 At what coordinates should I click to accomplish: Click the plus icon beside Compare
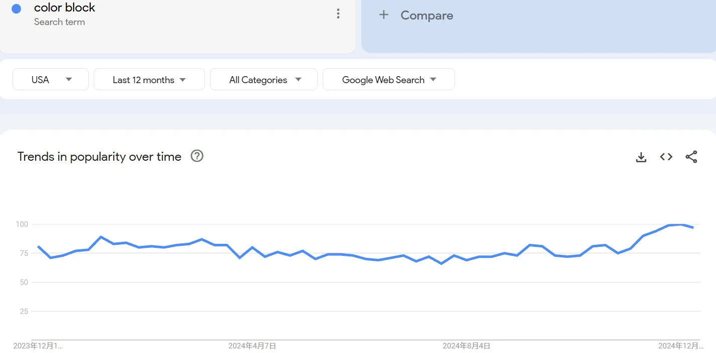tap(384, 15)
